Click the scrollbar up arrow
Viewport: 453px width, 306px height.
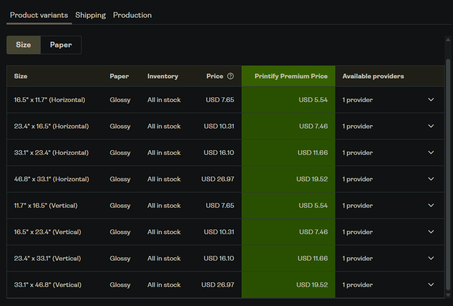pos(448,39)
